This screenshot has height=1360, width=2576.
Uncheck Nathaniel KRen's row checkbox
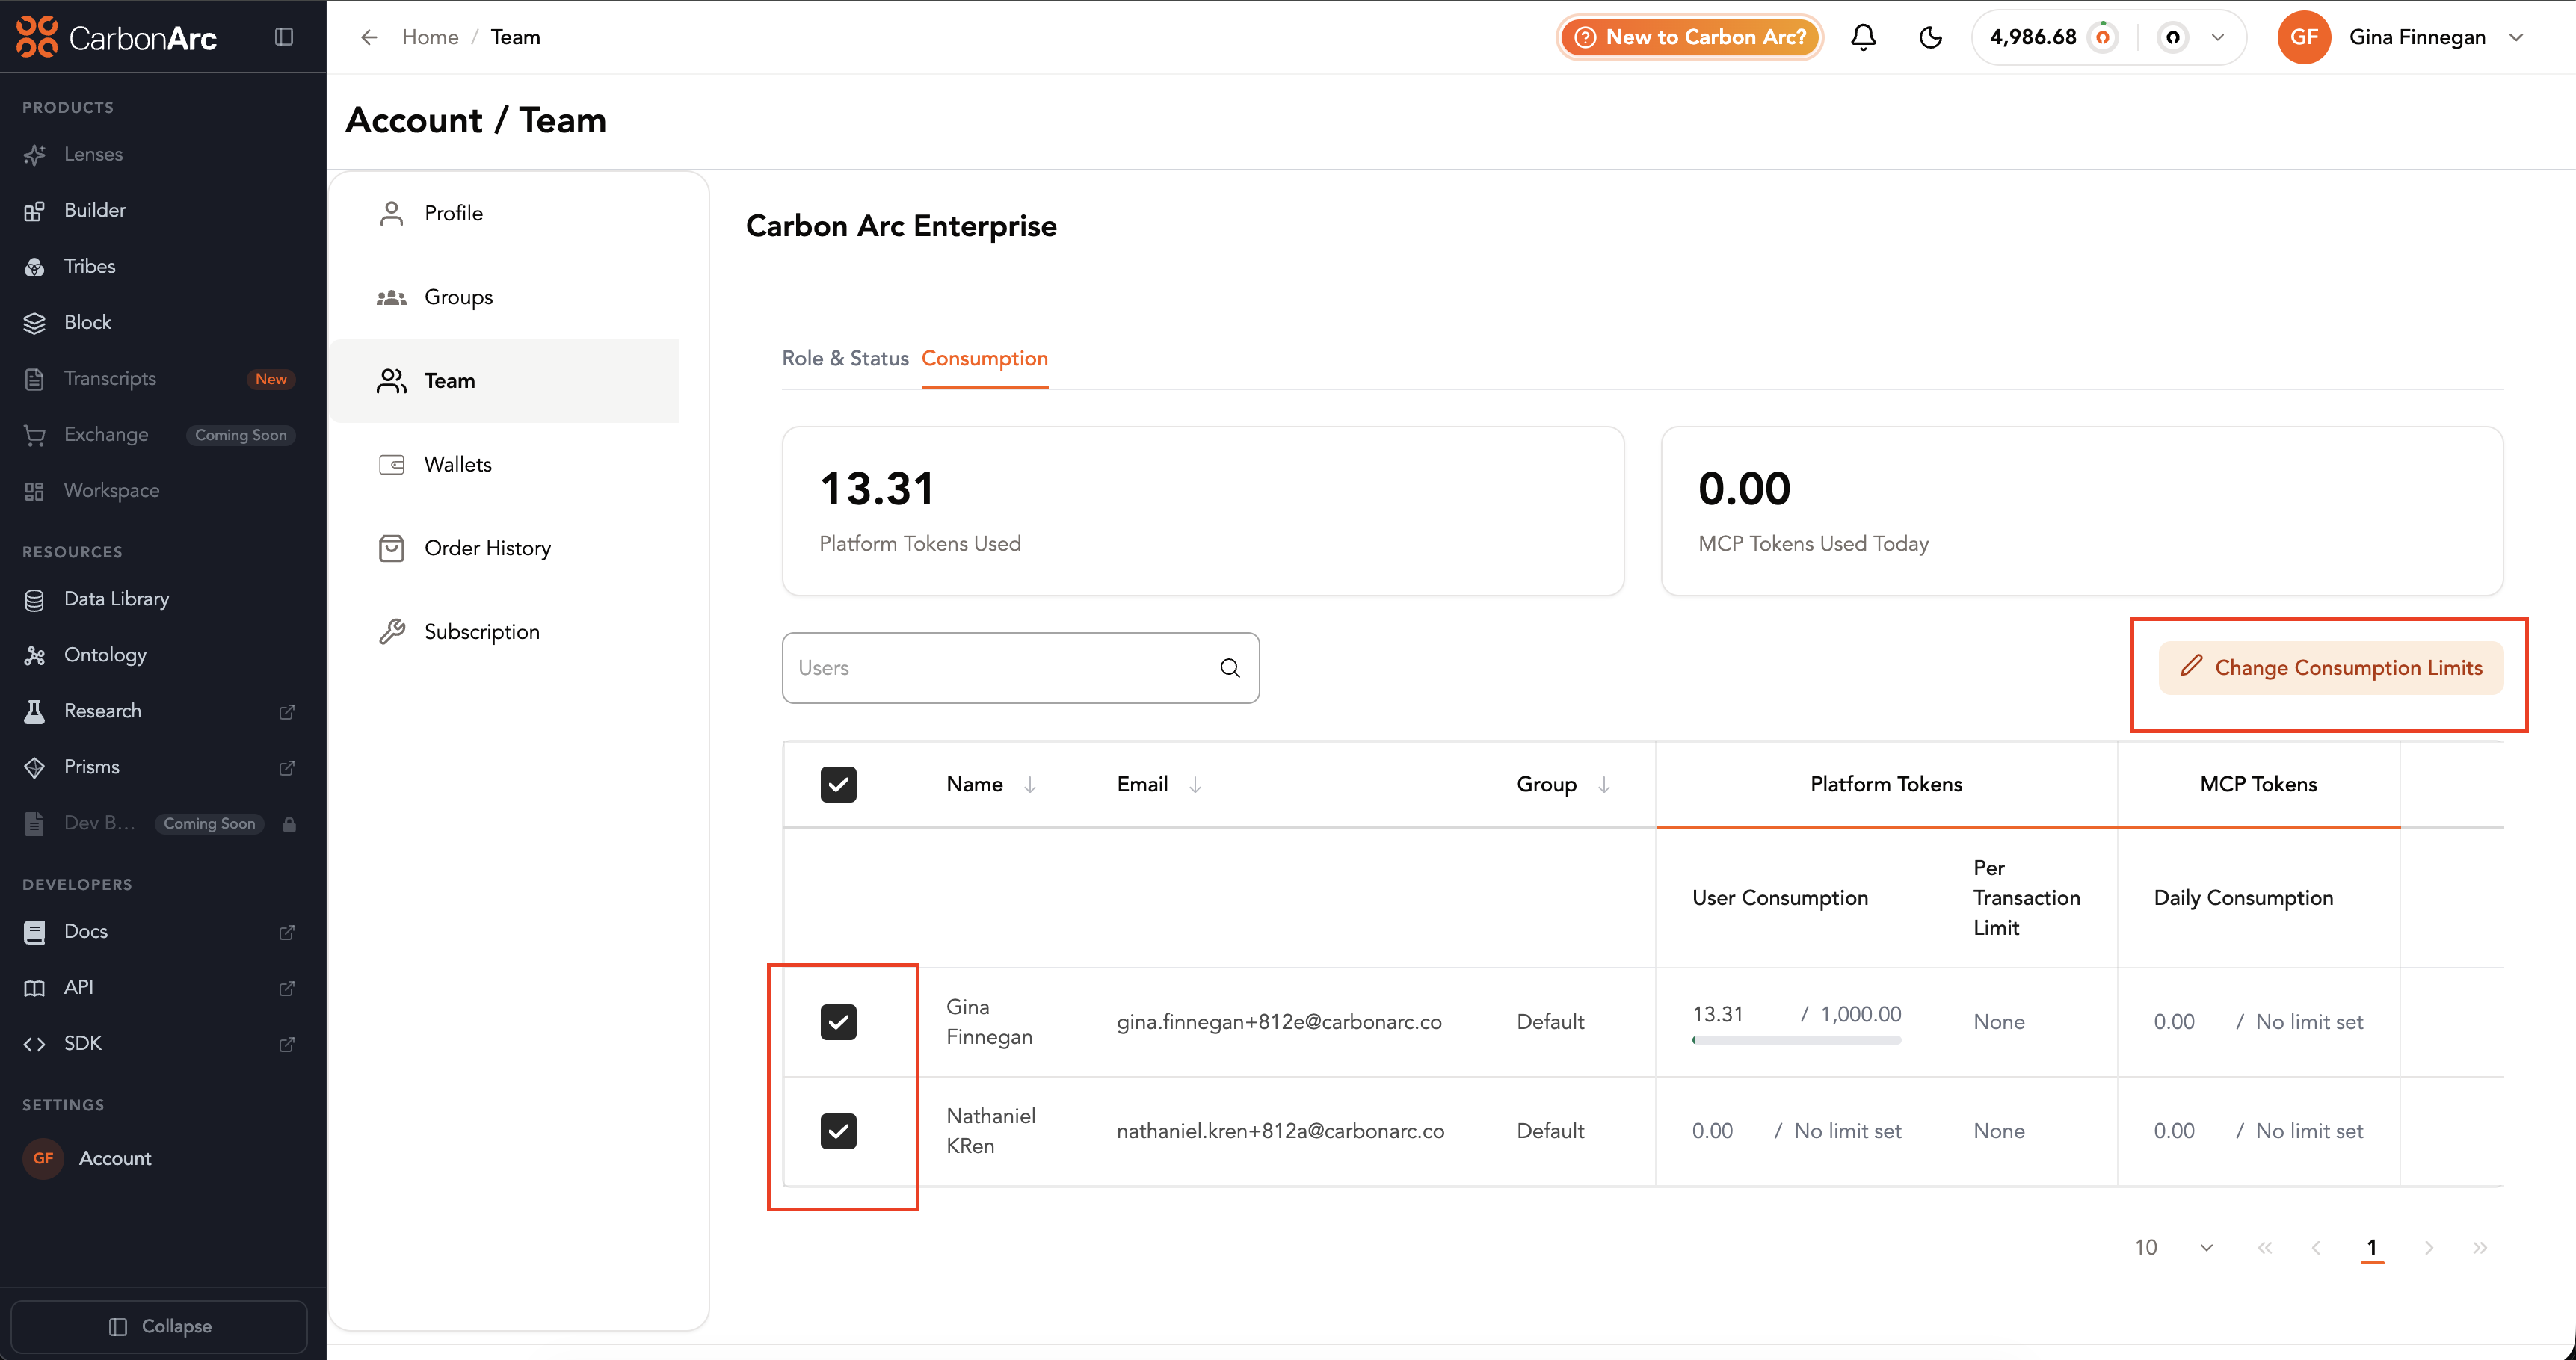[x=838, y=1131]
